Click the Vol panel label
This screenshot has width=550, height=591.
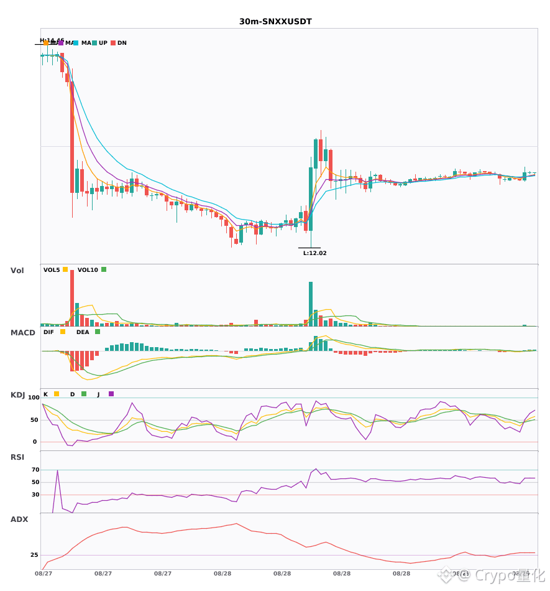click(x=17, y=271)
